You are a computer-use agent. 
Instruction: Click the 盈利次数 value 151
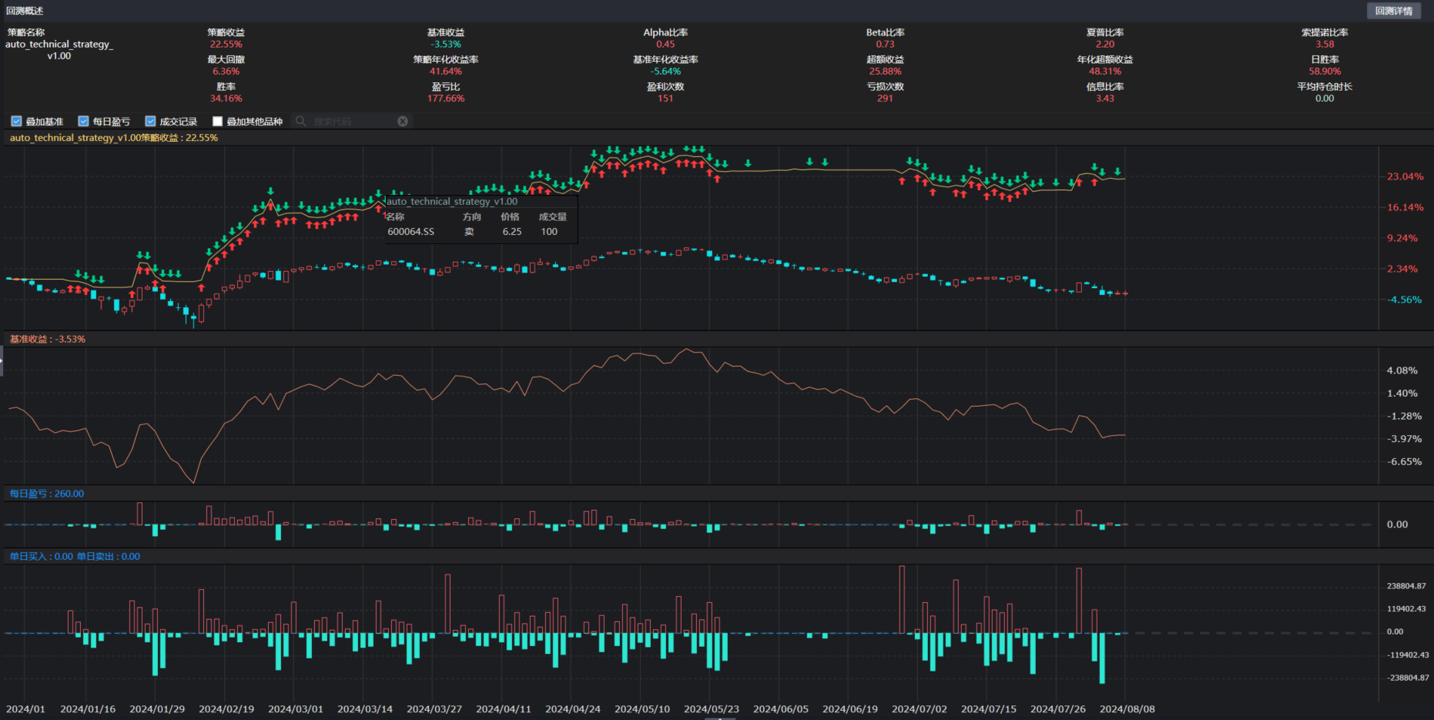[665, 99]
